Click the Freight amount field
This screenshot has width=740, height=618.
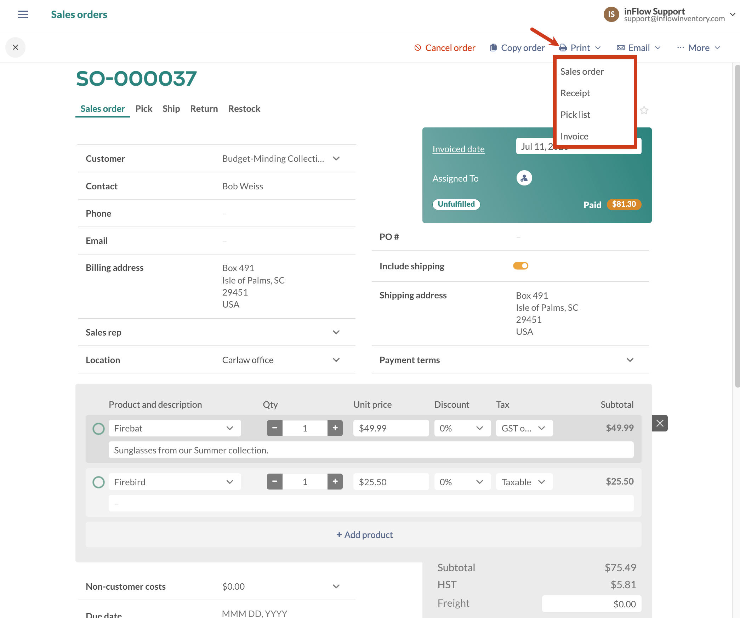[x=591, y=604]
